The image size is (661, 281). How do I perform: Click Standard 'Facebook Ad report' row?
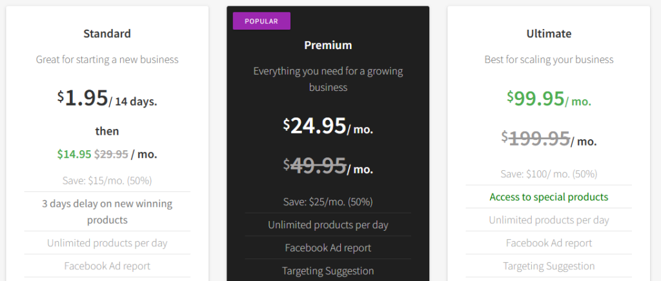[107, 266]
